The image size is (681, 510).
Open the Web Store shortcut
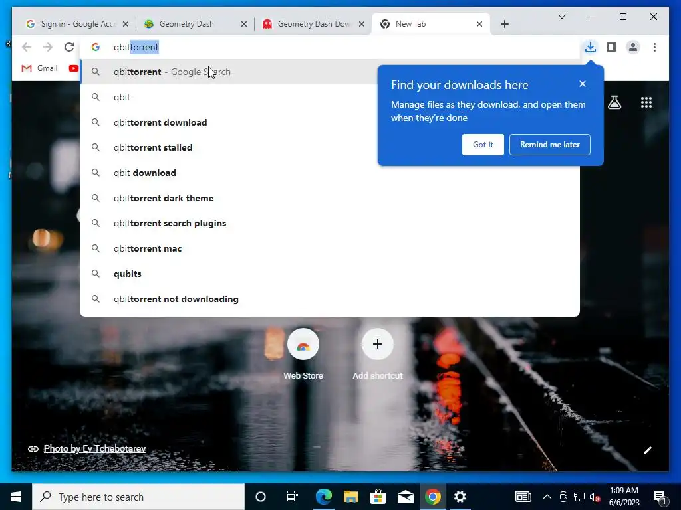tap(303, 353)
